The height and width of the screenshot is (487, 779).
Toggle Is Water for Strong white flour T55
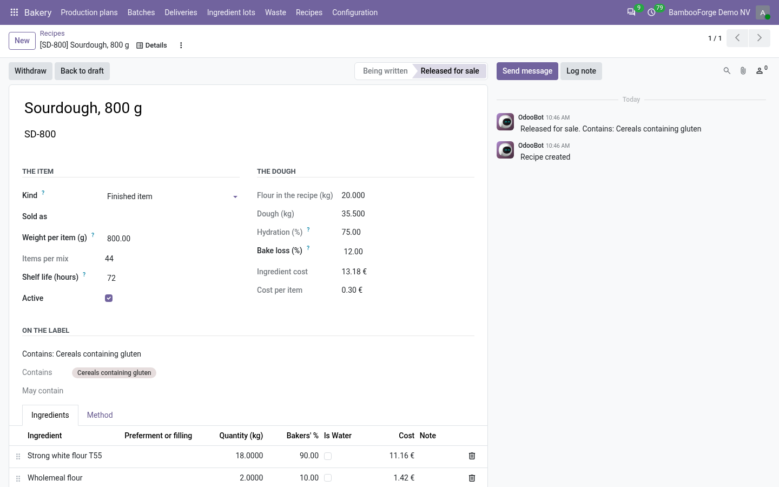click(x=328, y=456)
